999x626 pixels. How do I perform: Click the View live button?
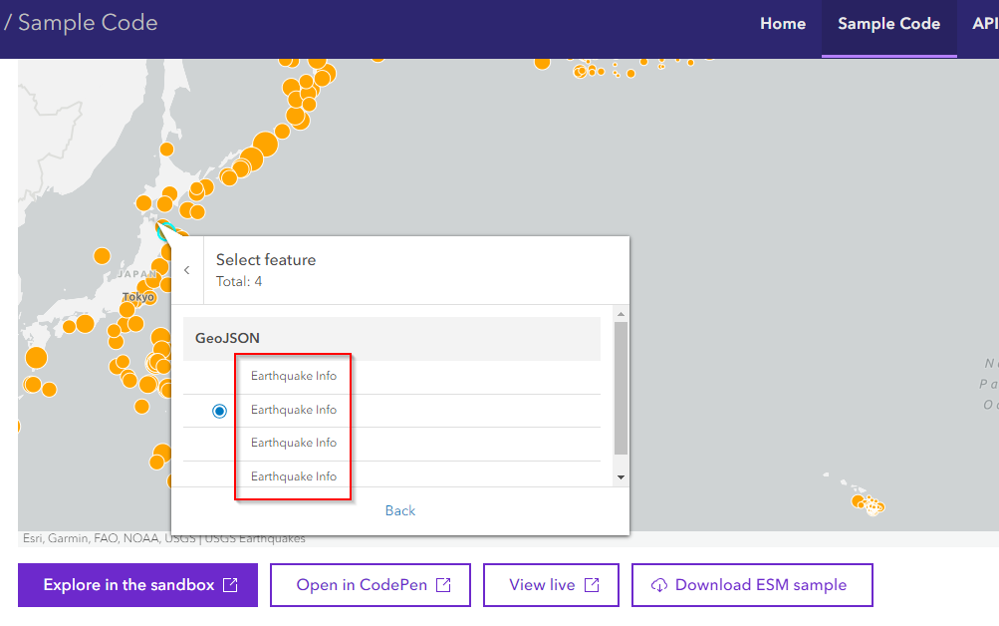tap(551, 585)
